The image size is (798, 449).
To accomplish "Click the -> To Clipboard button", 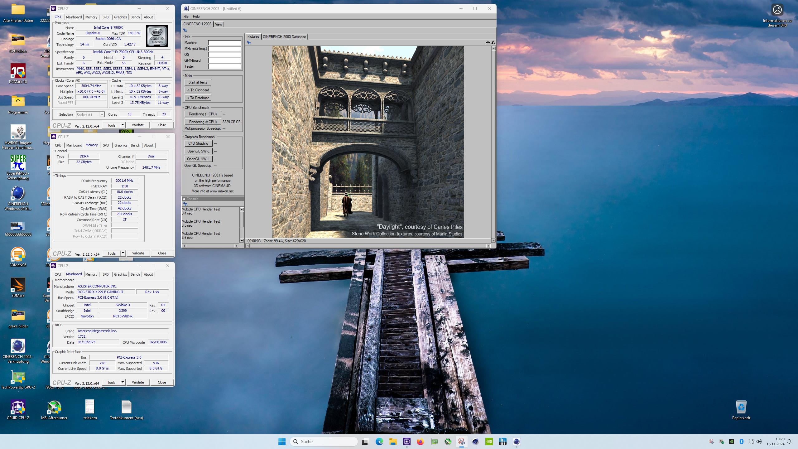I will [198, 90].
